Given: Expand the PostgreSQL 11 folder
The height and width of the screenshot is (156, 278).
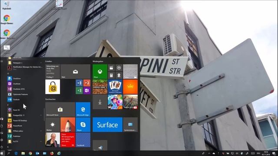Looking at the screenshot, I should click(x=25, y=115).
